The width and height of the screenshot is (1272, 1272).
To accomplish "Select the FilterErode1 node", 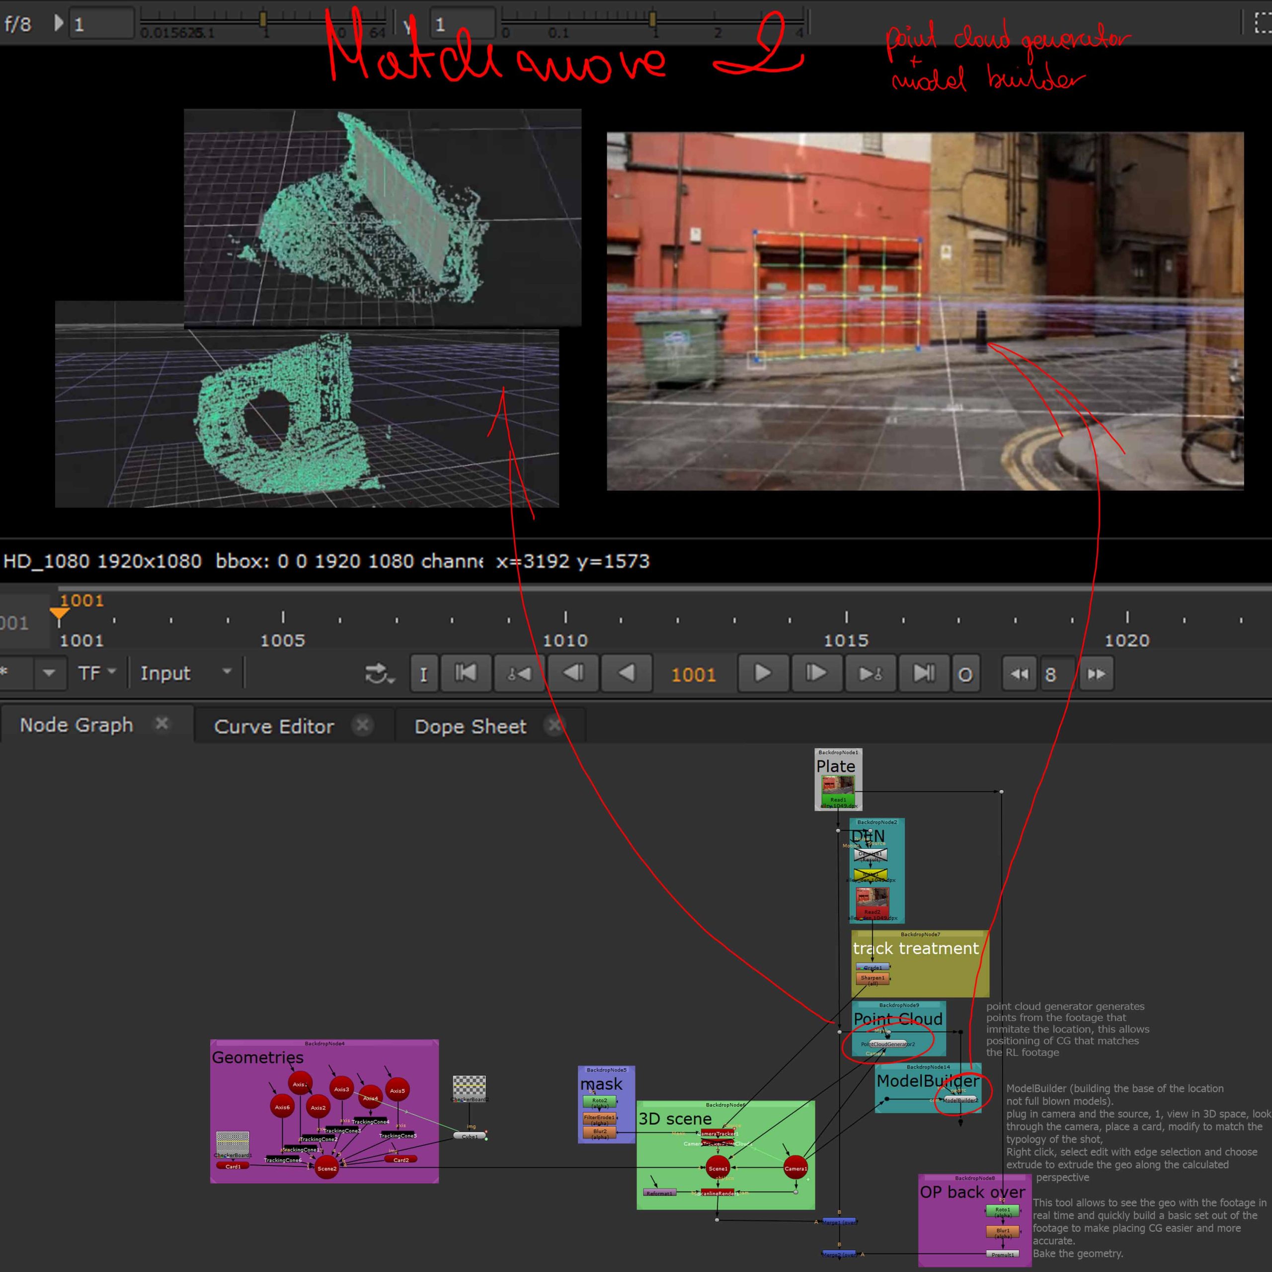I will tap(599, 1118).
